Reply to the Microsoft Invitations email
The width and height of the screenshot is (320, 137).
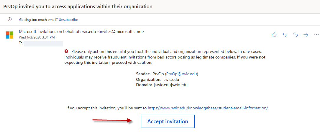[285, 35]
